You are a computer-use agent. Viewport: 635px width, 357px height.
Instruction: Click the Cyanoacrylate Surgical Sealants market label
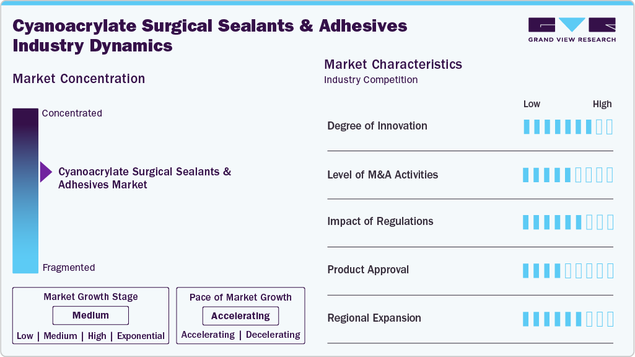tap(144, 178)
